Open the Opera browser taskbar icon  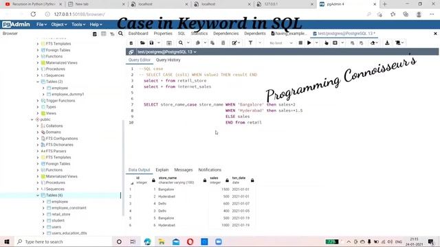point(190,242)
